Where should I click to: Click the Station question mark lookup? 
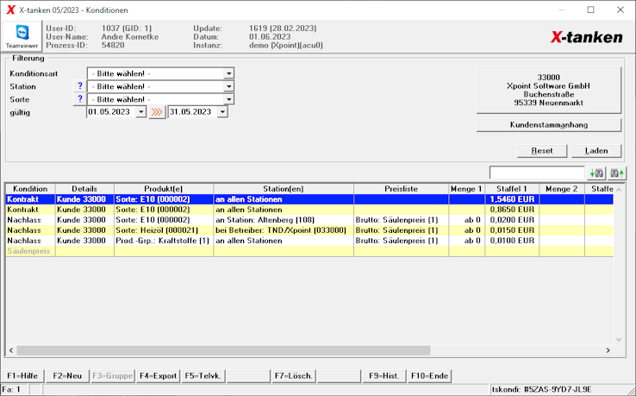(79, 86)
